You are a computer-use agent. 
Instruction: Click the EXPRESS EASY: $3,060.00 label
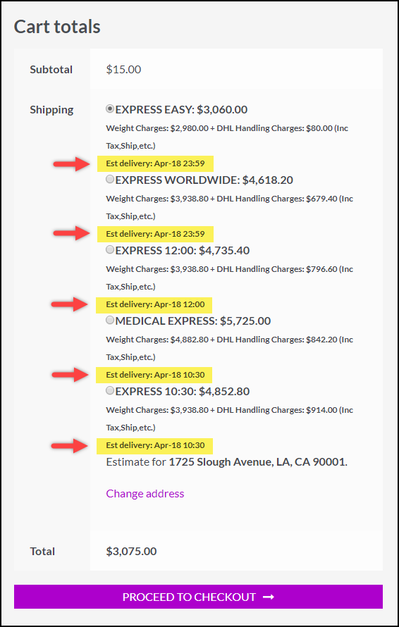click(181, 110)
